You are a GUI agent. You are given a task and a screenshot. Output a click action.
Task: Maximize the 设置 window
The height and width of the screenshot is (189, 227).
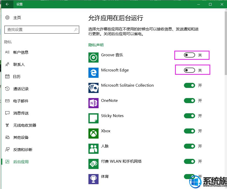[x=210, y=4]
